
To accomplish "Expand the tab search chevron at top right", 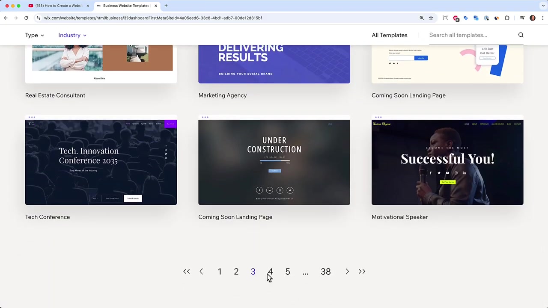I will [543, 6].
